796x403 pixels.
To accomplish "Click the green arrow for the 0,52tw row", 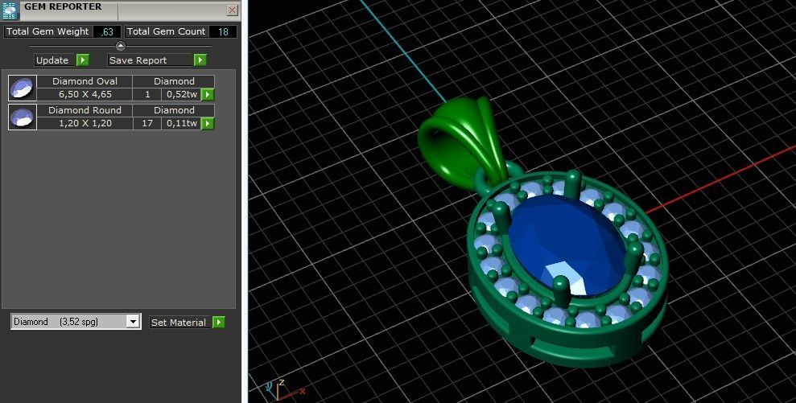I will pyautogui.click(x=208, y=94).
